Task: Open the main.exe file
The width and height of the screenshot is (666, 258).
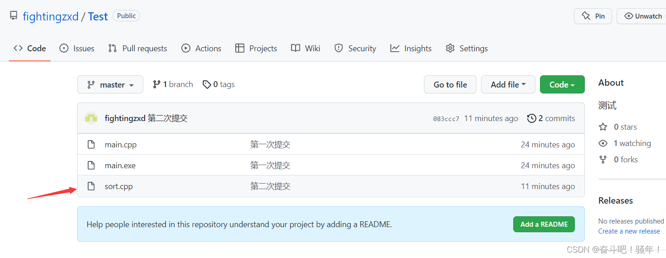Action: click(x=120, y=166)
